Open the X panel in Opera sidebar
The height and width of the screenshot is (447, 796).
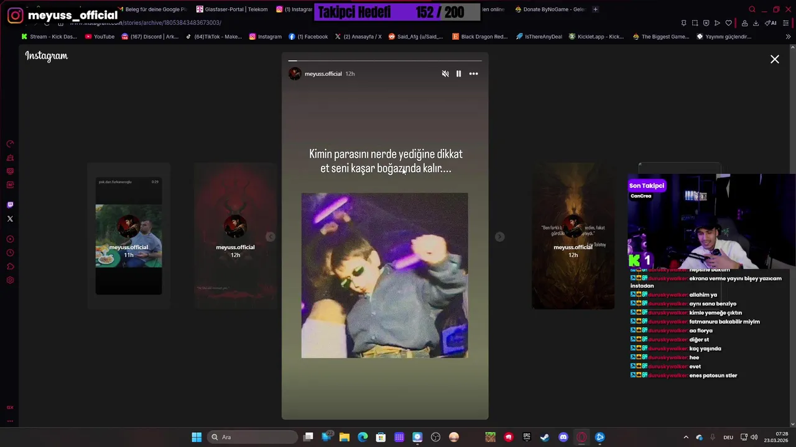[10, 219]
